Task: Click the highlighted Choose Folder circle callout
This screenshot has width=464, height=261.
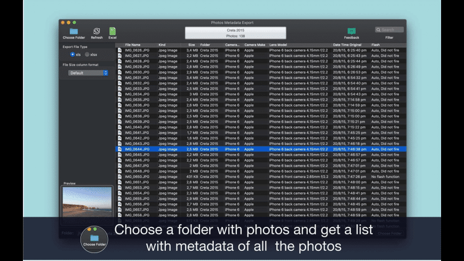Action: [x=94, y=239]
